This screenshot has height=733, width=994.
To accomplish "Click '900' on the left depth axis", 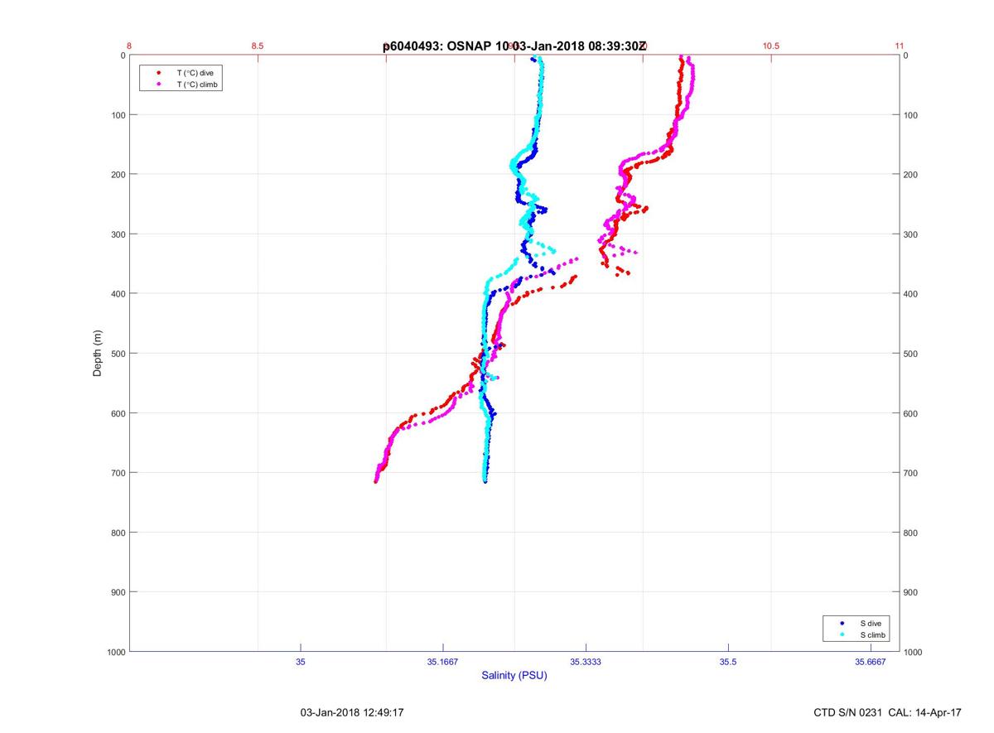I will [117, 592].
